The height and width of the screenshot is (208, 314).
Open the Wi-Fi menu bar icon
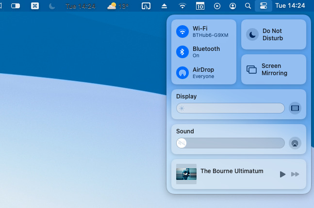pos(182,6)
